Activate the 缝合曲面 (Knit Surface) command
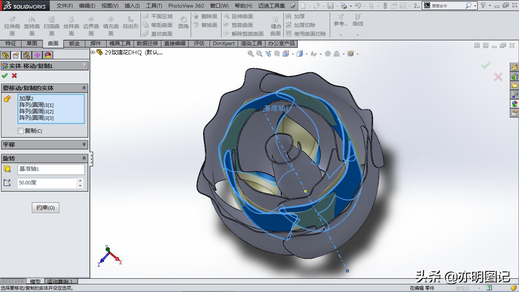This screenshot has height=292, width=519. [277, 24]
